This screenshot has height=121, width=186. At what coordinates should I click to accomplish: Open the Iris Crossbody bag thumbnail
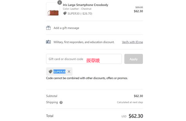[x=53, y=9]
